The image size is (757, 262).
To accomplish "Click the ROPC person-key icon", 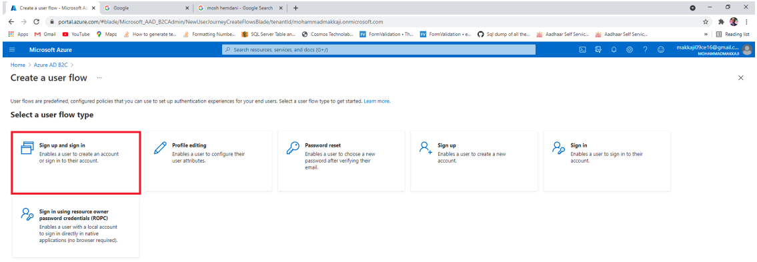I will pos(27,214).
